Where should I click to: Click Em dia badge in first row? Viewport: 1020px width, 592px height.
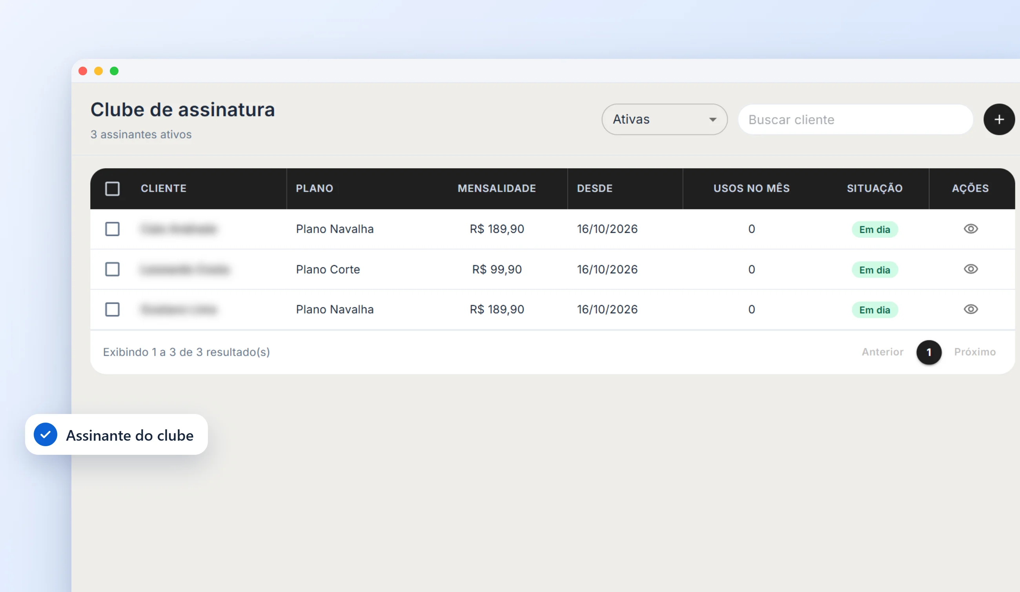[875, 229]
